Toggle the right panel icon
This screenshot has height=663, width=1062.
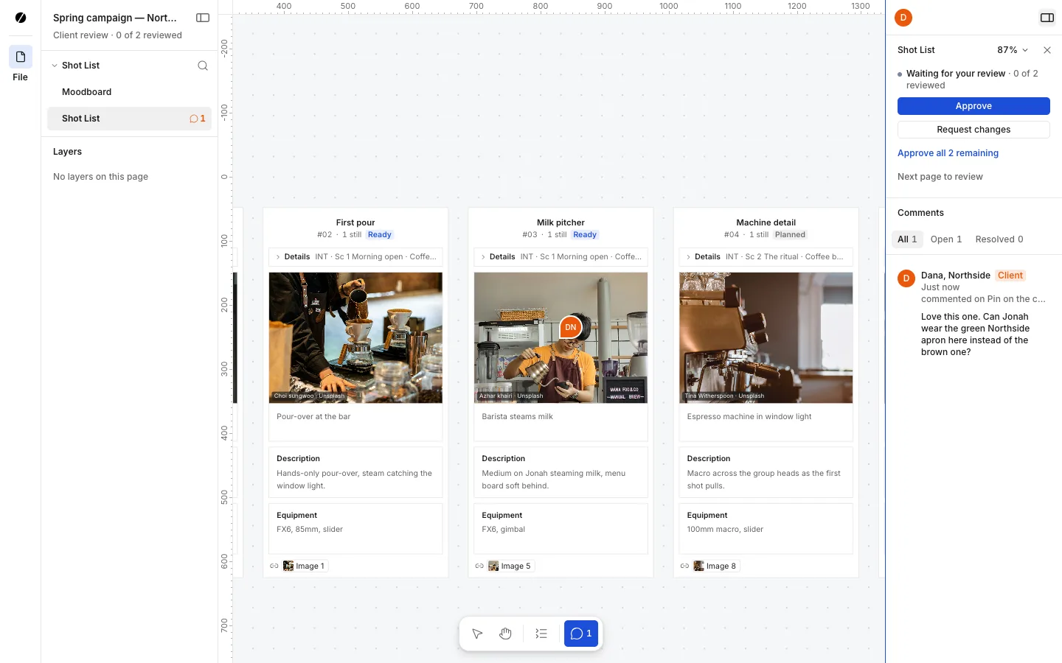pyautogui.click(x=1047, y=18)
